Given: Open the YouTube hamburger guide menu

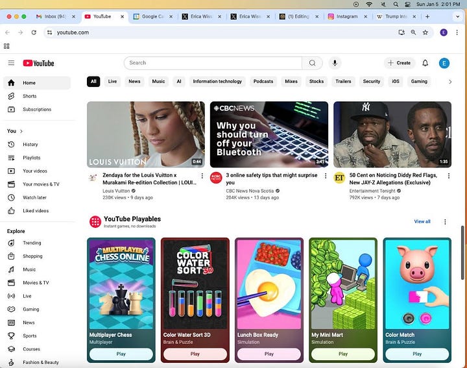Looking at the screenshot, I should [11, 63].
